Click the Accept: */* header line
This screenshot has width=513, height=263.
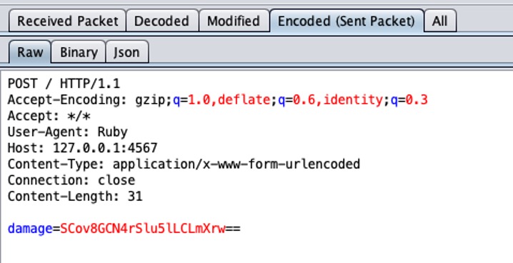[49, 116]
